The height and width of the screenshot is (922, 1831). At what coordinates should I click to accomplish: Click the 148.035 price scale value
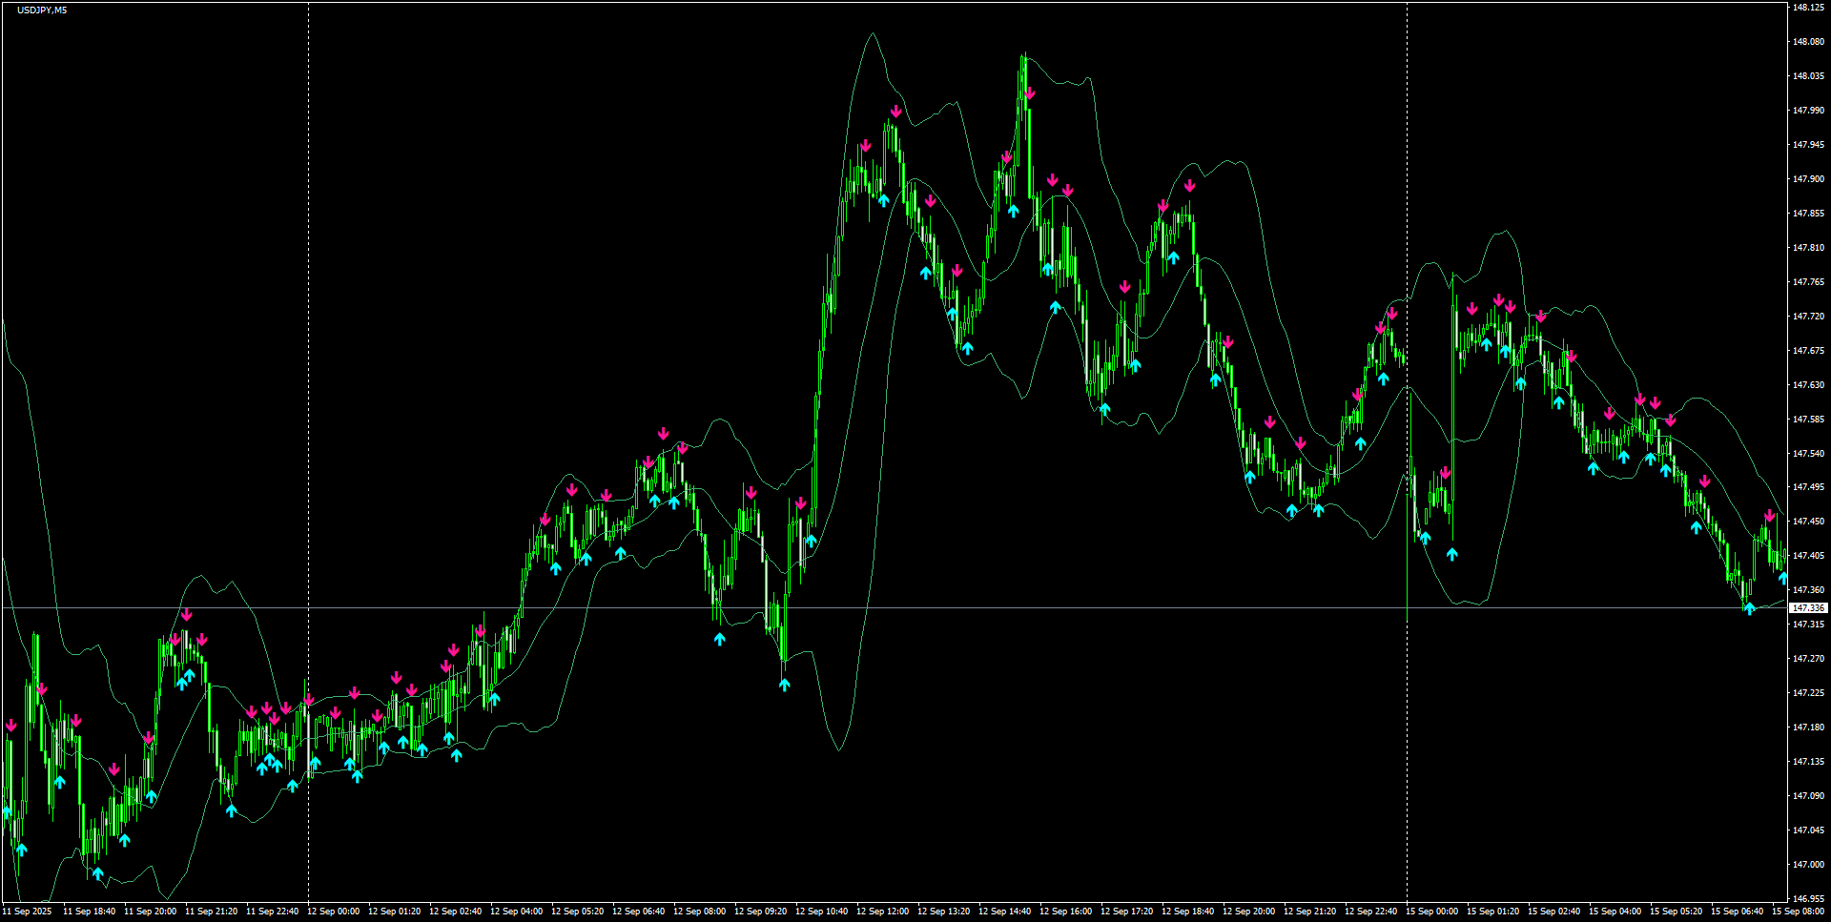click(x=1808, y=76)
